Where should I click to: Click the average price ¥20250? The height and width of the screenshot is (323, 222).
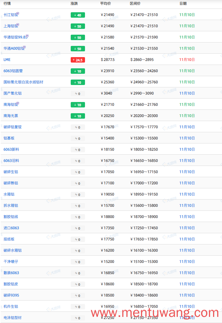pyautogui.click(x=107, y=116)
